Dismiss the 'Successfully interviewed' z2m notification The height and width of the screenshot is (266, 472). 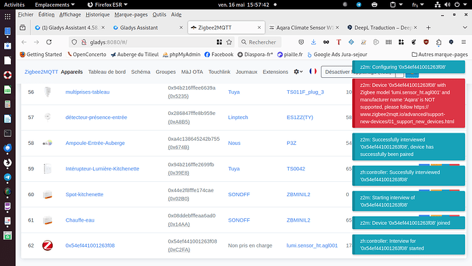coord(408,147)
